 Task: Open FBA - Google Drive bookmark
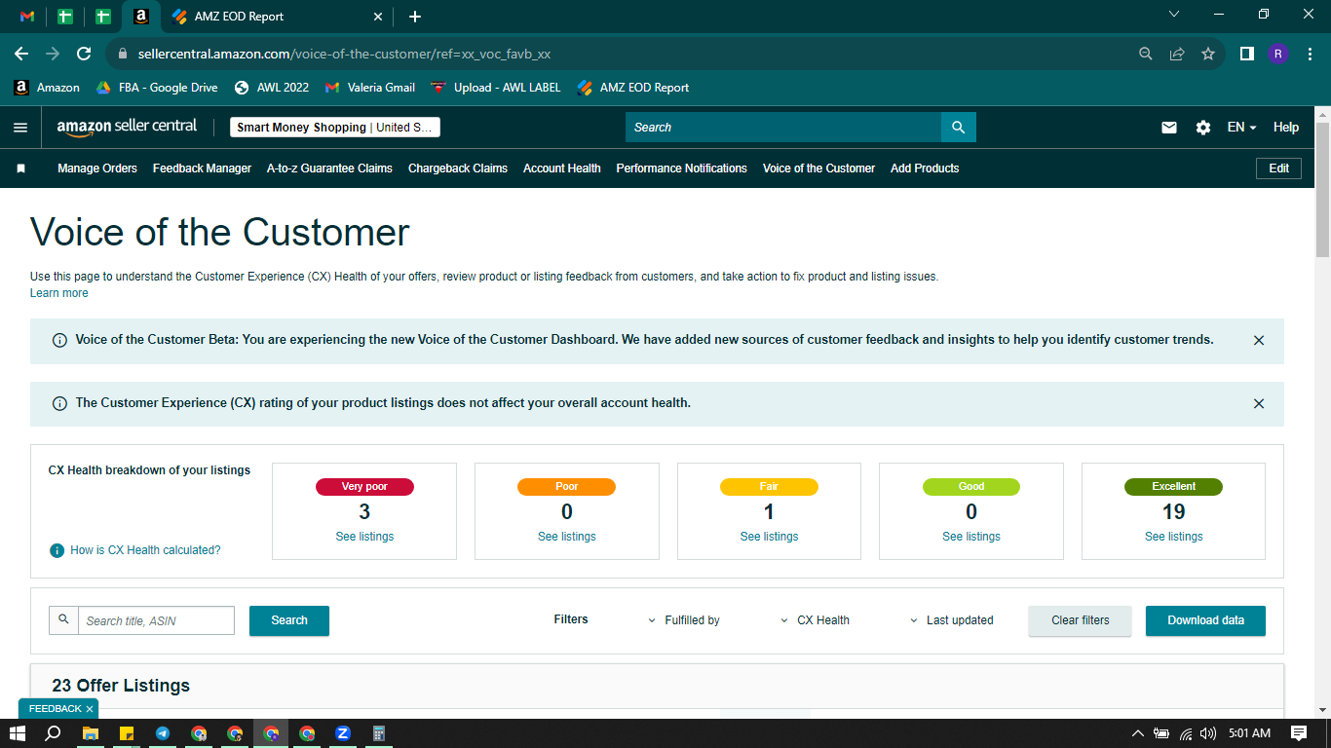(157, 88)
